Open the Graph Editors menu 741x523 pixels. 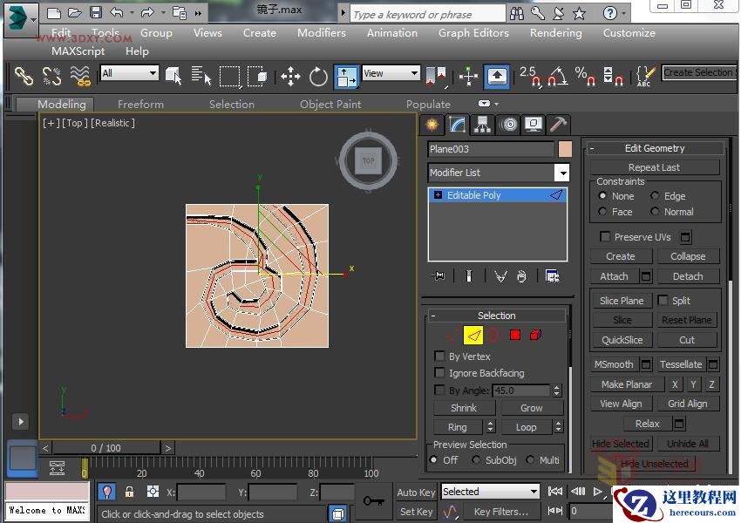(x=473, y=33)
